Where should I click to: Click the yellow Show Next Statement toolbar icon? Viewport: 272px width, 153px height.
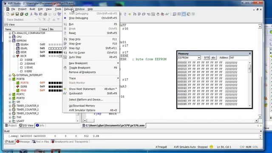click(130, 14)
